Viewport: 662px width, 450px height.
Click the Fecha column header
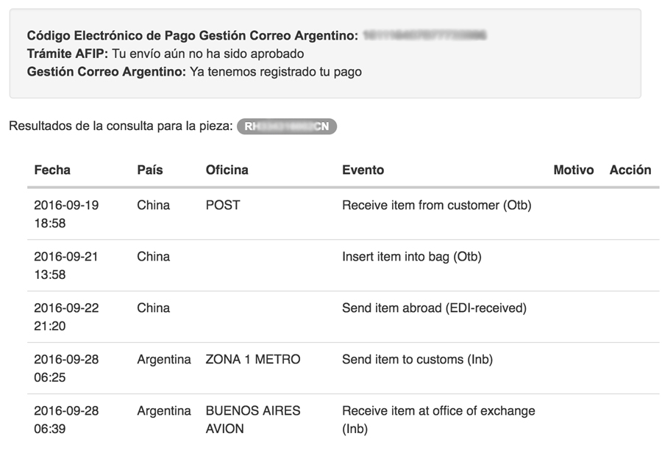click(52, 170)
